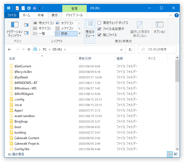Toggle the details pane icon
Screen dimensions: 184x162
(26, 33)
